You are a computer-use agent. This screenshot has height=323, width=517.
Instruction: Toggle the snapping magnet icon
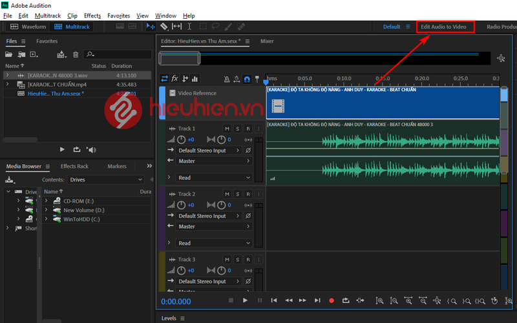[247, 79]
